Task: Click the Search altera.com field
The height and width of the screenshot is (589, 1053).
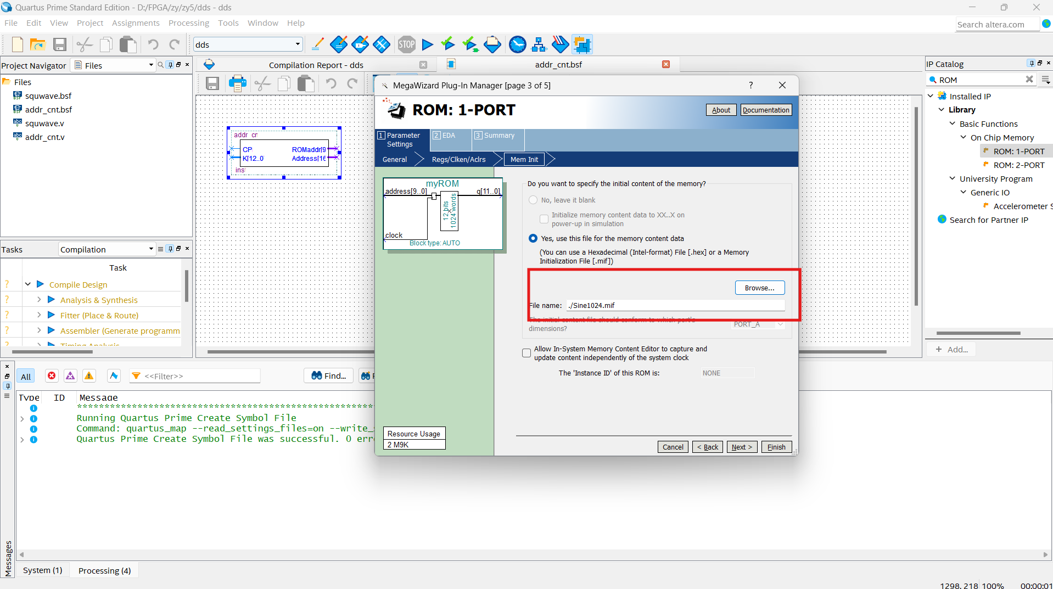Action: 998,24
